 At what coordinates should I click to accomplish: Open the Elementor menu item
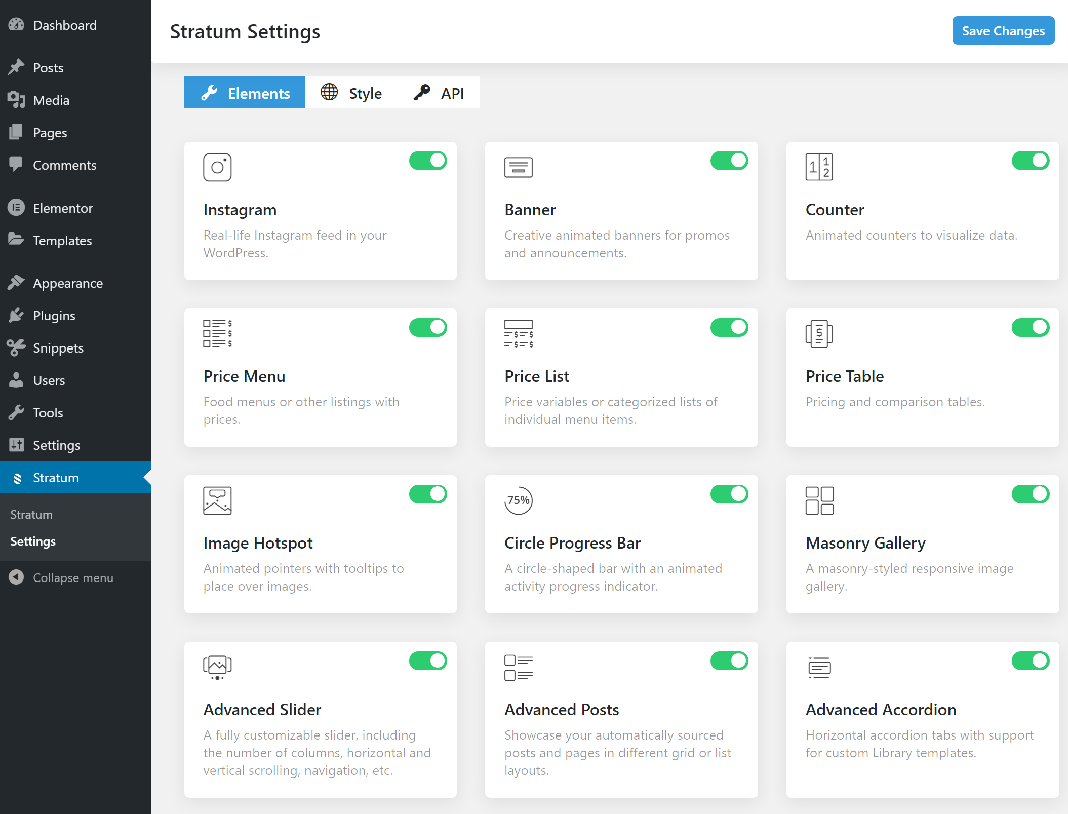(75, 208)
